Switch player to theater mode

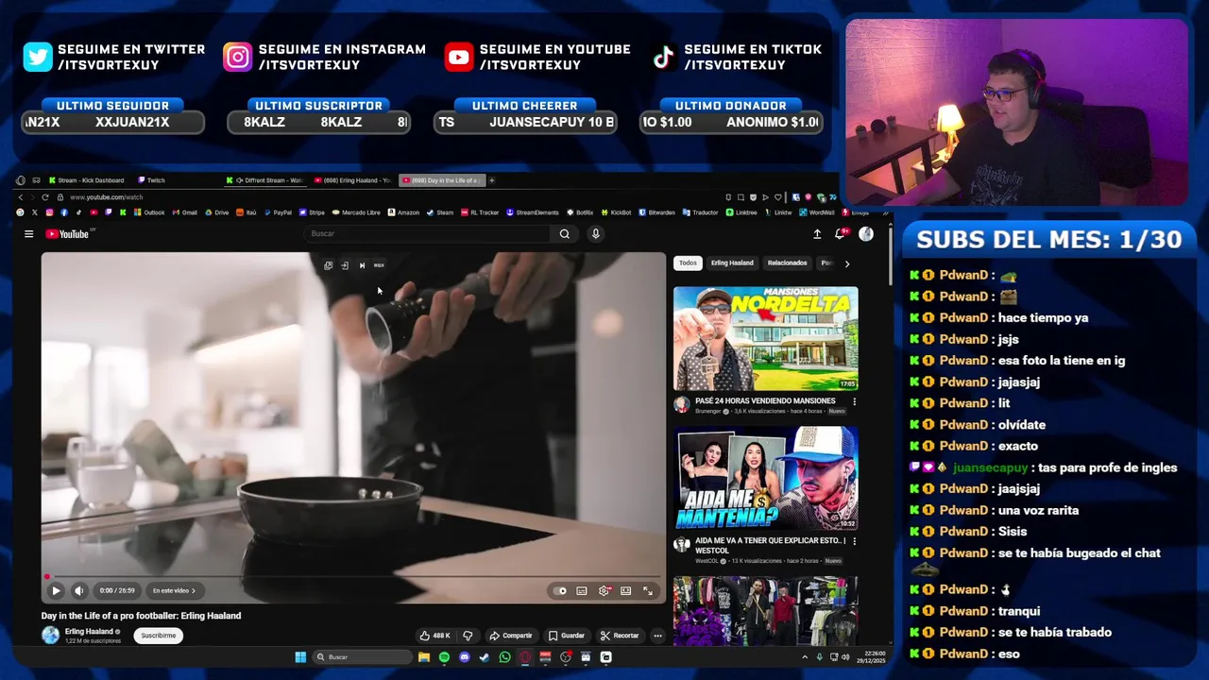pos(626,590)
